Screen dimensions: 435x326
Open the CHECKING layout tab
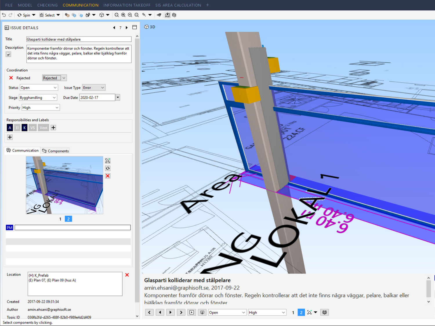pos(47,5)
